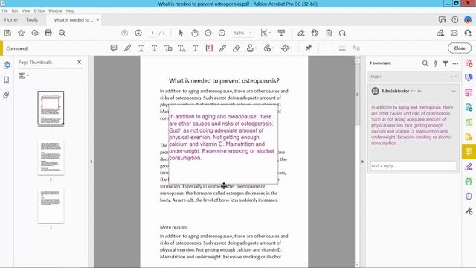476x268 pixels.
Task: Add a sticky note comment
Action: [x=114, y=48]
